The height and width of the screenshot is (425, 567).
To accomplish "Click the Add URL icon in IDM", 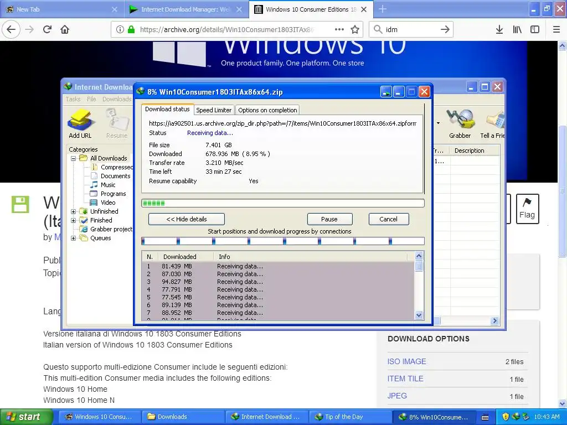I will [x=80, y=124].
